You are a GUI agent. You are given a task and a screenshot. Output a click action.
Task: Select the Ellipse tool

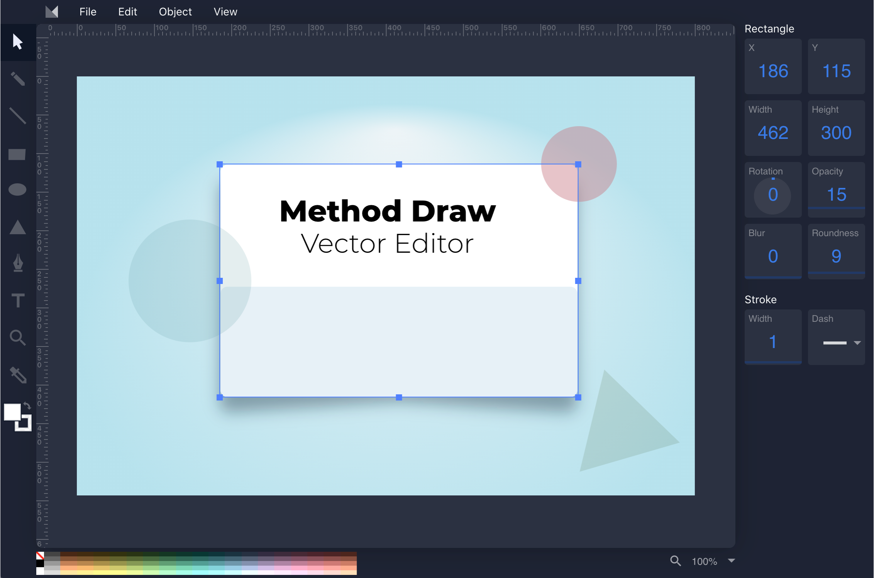tap(17, 190)
